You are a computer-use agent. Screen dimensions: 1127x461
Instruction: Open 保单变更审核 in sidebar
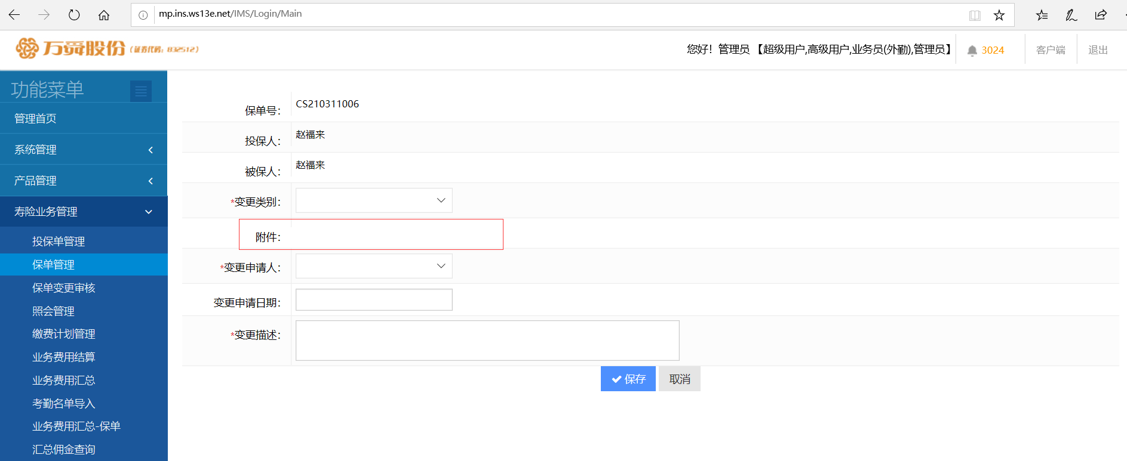(64, 288)
